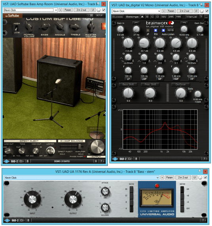
Task: Click the VU meter on 1176
Action: (x=157, y=197)
